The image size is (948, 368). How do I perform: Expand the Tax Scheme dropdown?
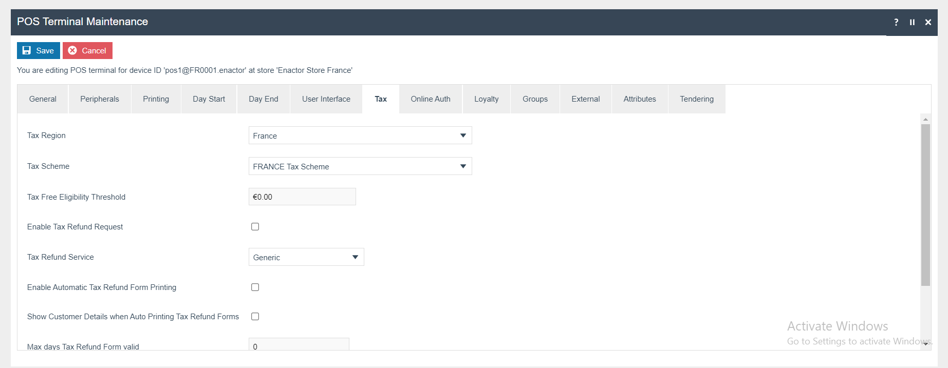360,166
